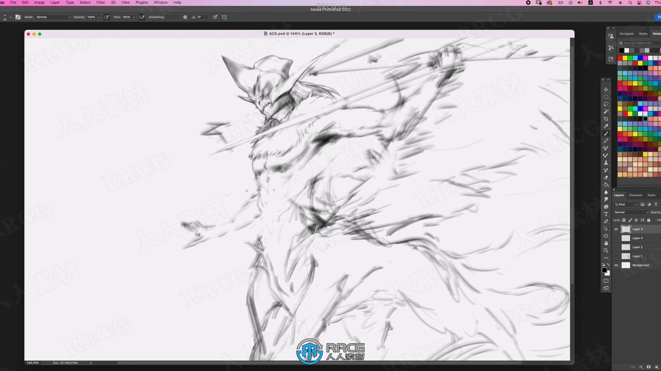Select the Elliptical Marquee tool
Image resolution: width=661 pixels, height=371 pixels.
[x=606, y=97]
